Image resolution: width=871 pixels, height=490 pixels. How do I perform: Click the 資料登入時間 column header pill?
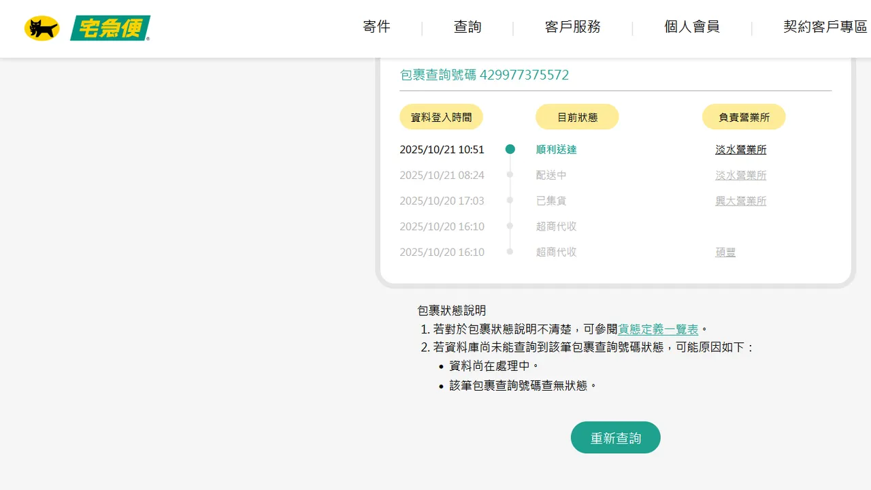click(x=441, y=117)
